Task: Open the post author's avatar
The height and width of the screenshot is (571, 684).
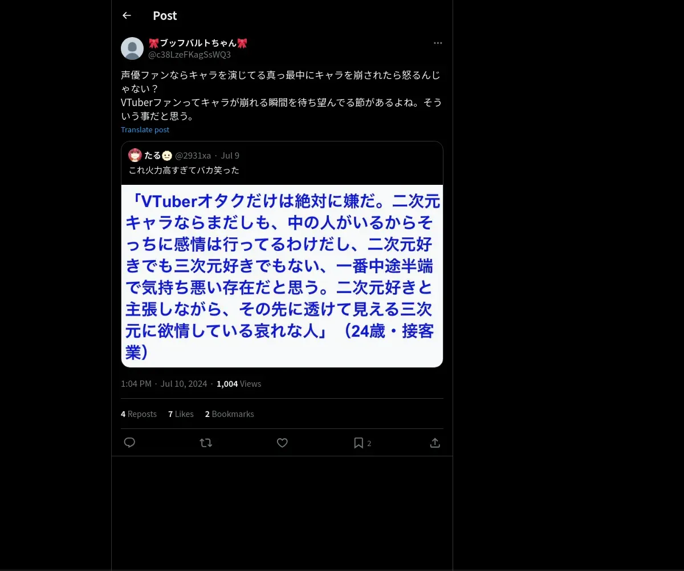Action: pos(132,48)
